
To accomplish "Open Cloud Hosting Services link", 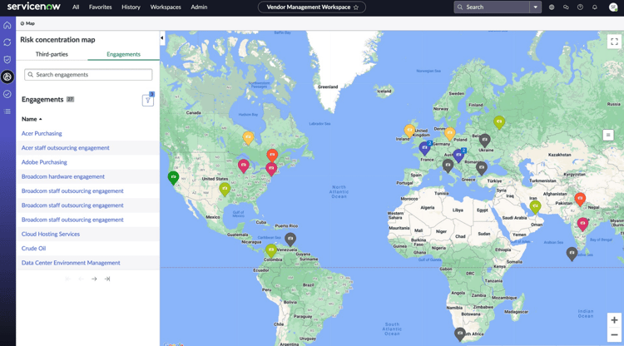I will (x=51, y=234).
